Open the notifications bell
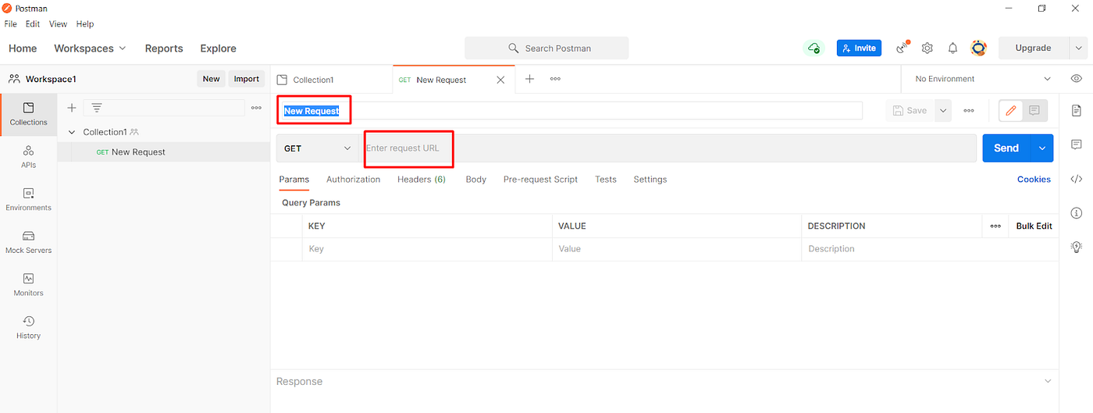1093x413 pixels. click(x=952, y=48)
